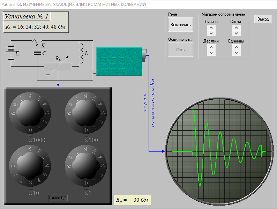
Task: Exit the program via Выход button
Action: pyautogui.click(x=263, y=19)
